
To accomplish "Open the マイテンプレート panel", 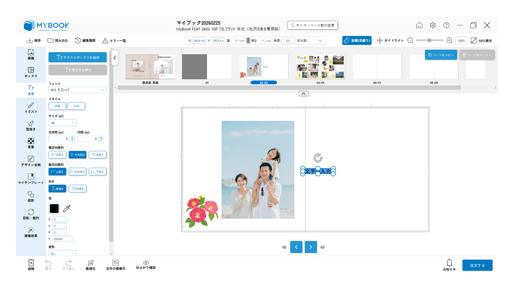I will click(x=31, y=179).
